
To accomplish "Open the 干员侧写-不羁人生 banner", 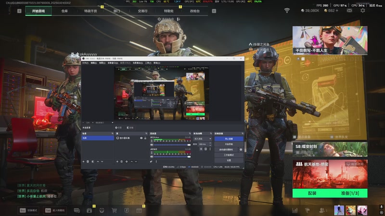I will (330, 40).
